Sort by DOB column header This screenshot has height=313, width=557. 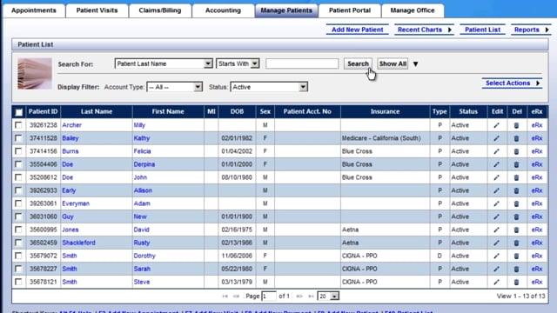237,111
